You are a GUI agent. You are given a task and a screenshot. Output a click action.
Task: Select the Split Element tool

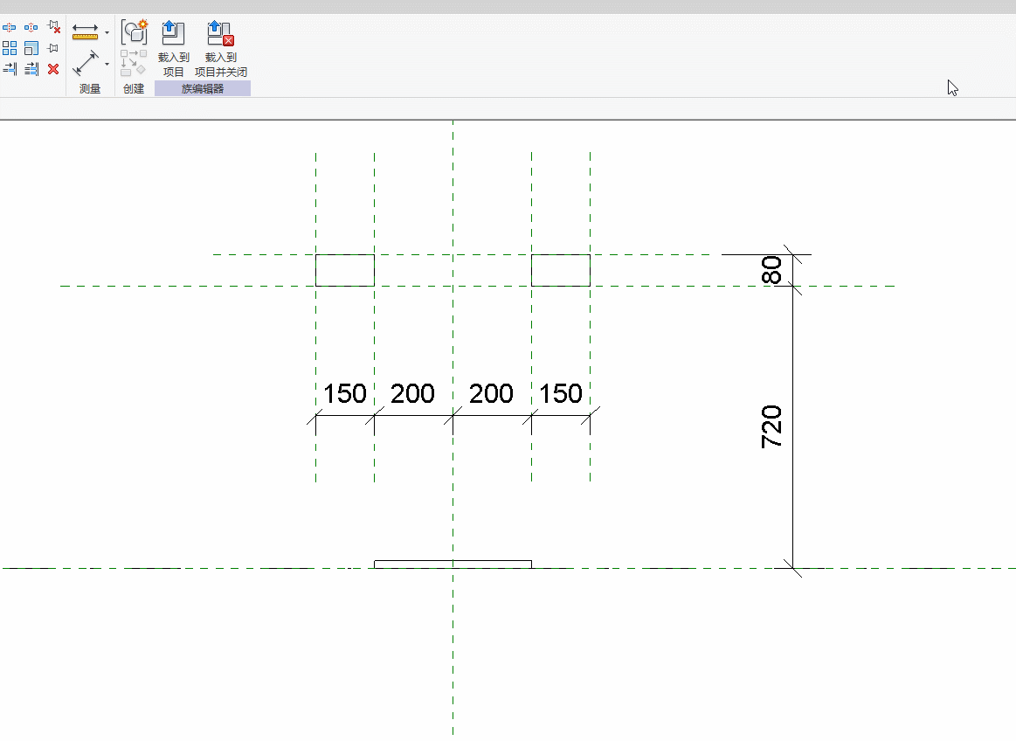pyautogui.click(x=9, y=28)
